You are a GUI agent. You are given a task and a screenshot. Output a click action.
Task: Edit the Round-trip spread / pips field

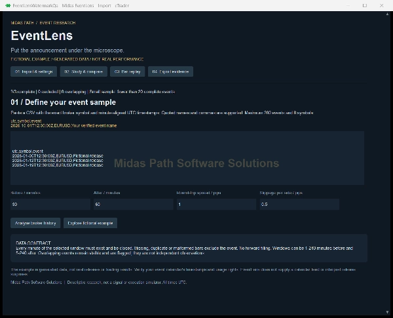point(216,205)
